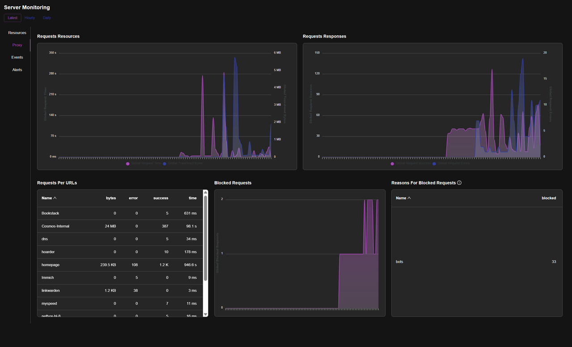Sort blocked reasons by the blocked column header
Screen dimensions: 572x347
(x=549, y=198)
